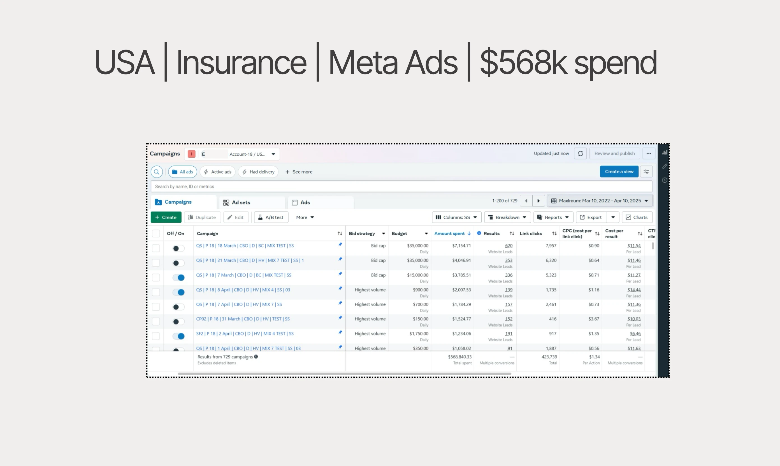Check the select-all campaigns header checkbox
Viewport: 780px width, 466px height.
[x=156, y=234]
